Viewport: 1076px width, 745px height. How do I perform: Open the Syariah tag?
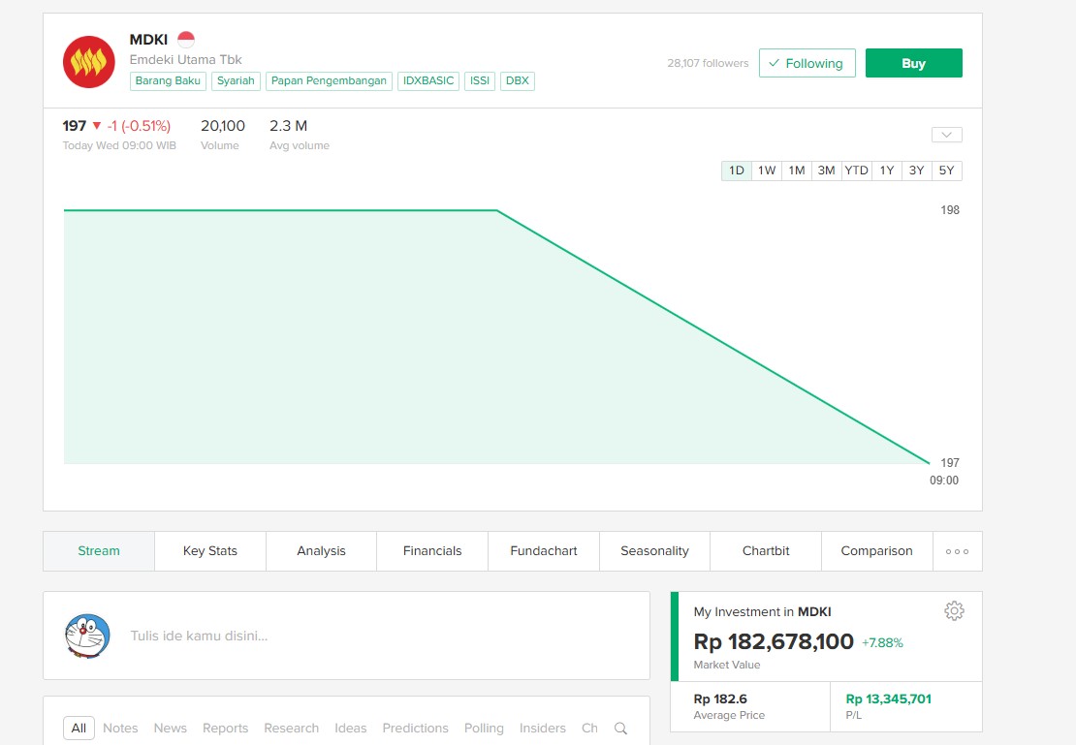[x=236, y=80]
